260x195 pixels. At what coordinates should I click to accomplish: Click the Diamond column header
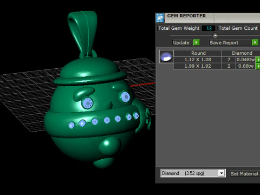(x=241, y=53)
